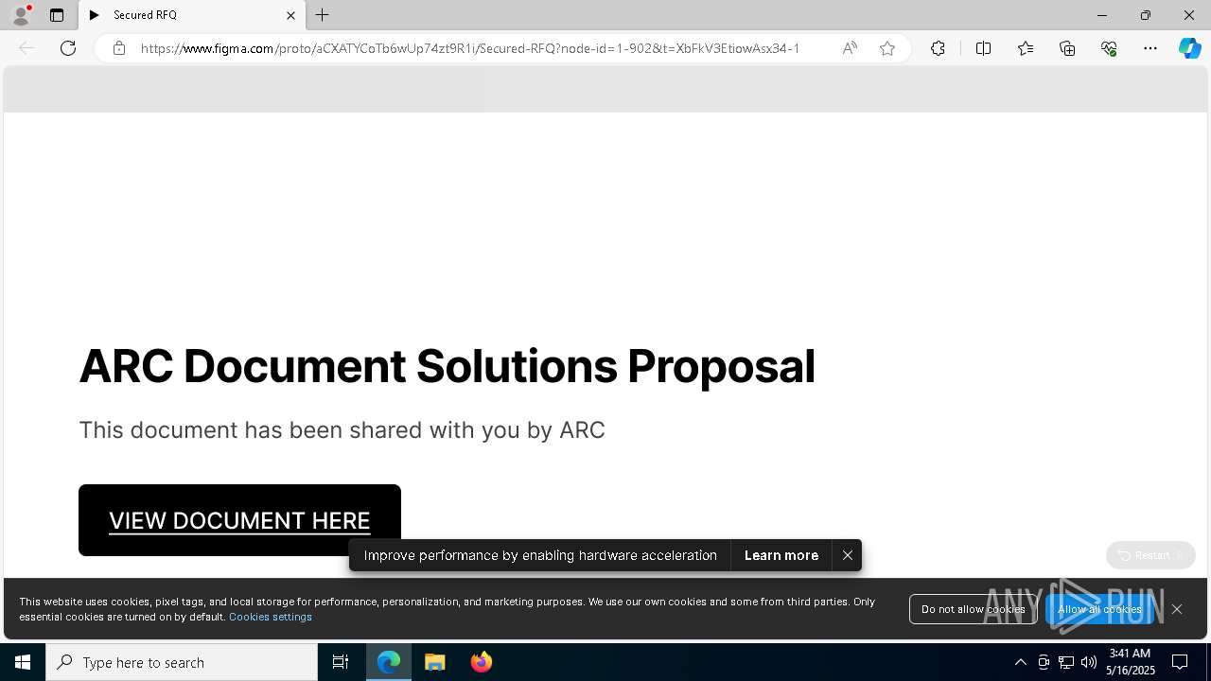Open the Copilot sidebar icon
Screen dimensions: 1211x681
(x=1189, y=48)
